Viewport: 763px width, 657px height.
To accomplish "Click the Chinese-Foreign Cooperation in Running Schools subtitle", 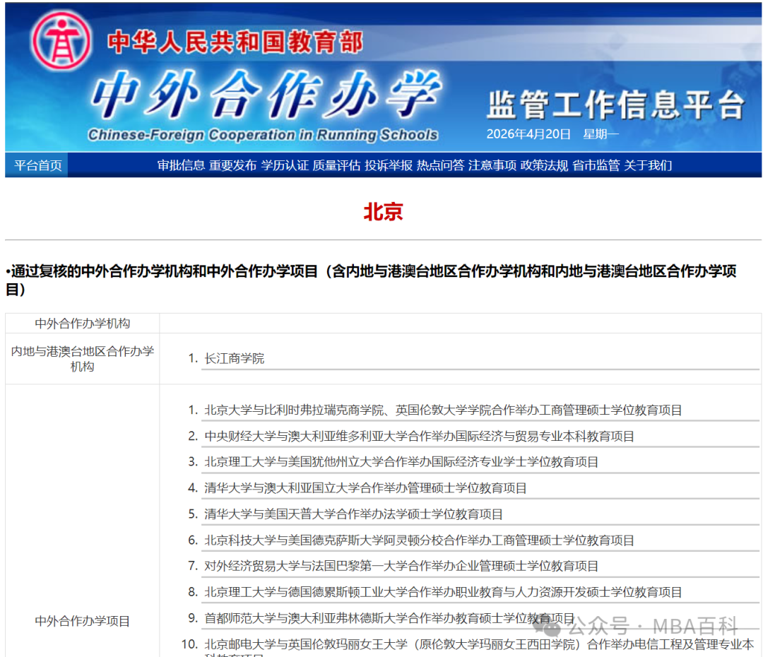I will pos(263,135).
